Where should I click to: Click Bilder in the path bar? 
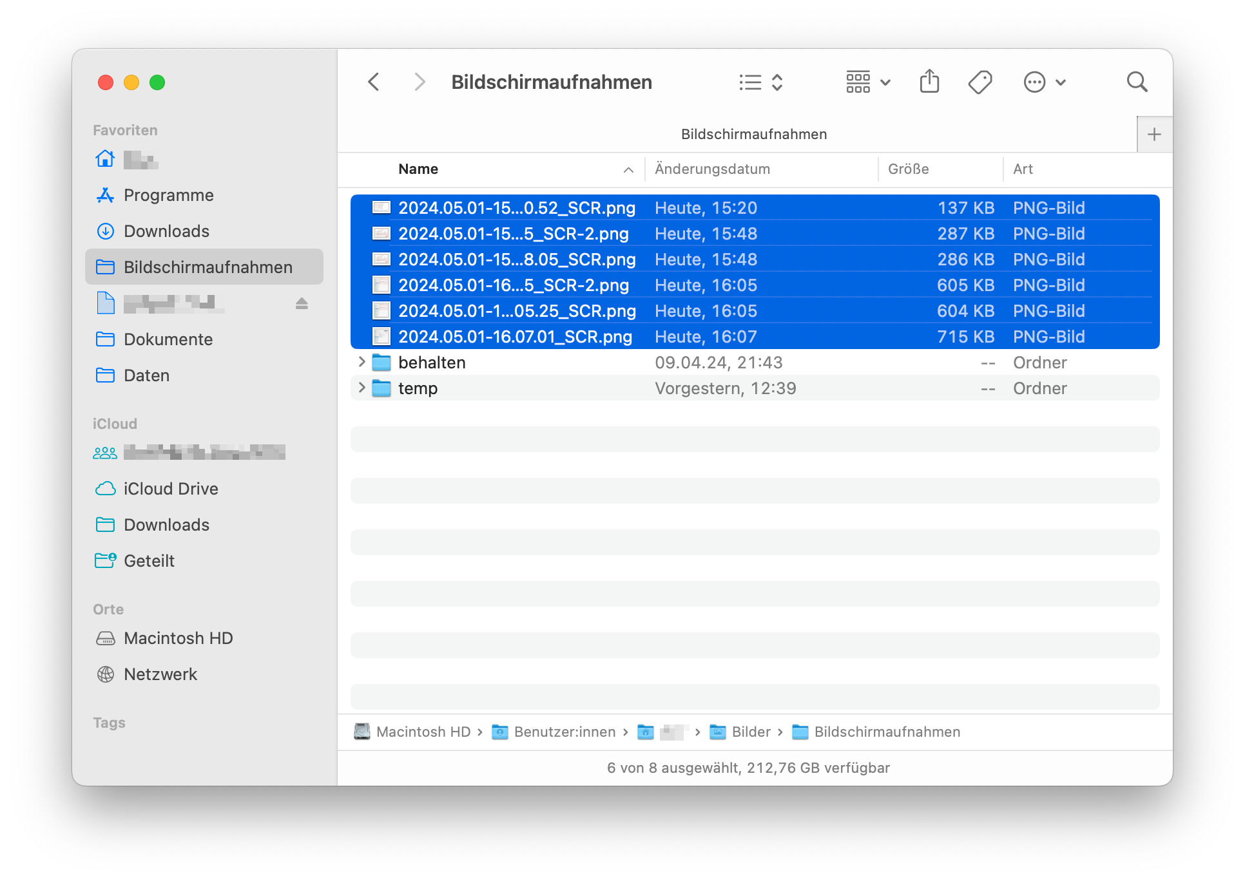tap(750, 732)
